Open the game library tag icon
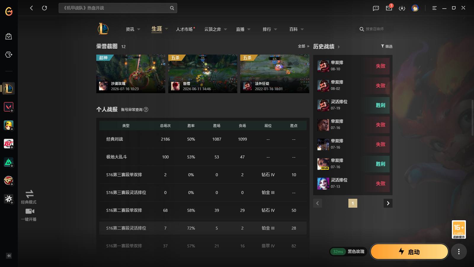 (x=9, y=55)
